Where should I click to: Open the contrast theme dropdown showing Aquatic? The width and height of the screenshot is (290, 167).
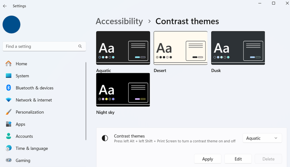tap(262, 138)
